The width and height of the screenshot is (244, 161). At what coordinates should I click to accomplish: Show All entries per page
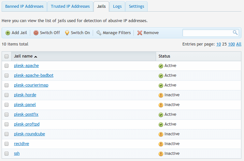239,44
